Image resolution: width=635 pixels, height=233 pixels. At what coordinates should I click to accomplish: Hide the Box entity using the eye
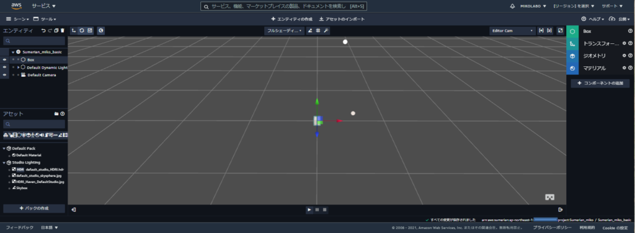tap(4, 59)
